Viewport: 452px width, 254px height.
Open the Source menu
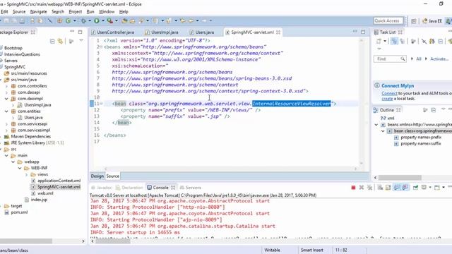coord(19,12)
